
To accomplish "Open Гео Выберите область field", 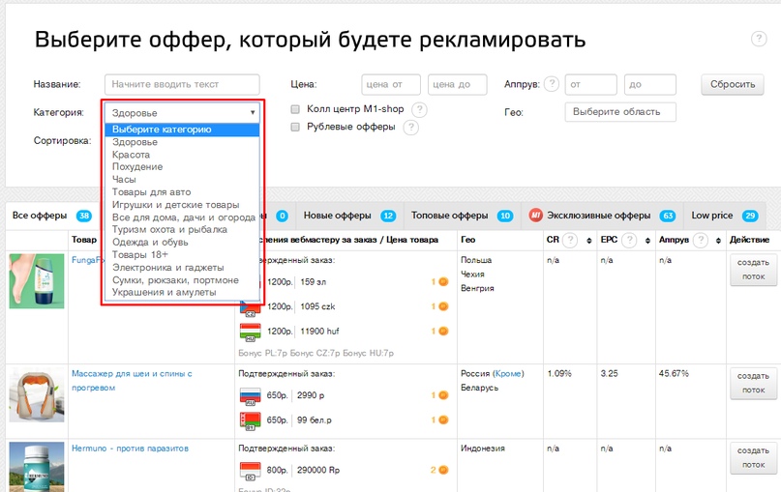I will pyautogui.click(x=620, y=112).
